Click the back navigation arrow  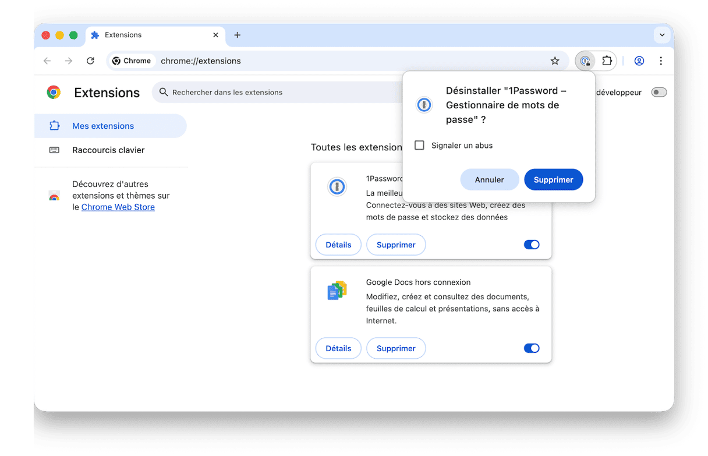pos(47,61)
